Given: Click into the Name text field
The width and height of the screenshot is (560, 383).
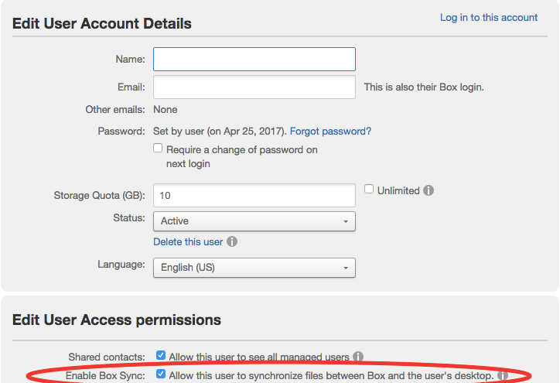Looking at the screenshot, I should 254,60.
